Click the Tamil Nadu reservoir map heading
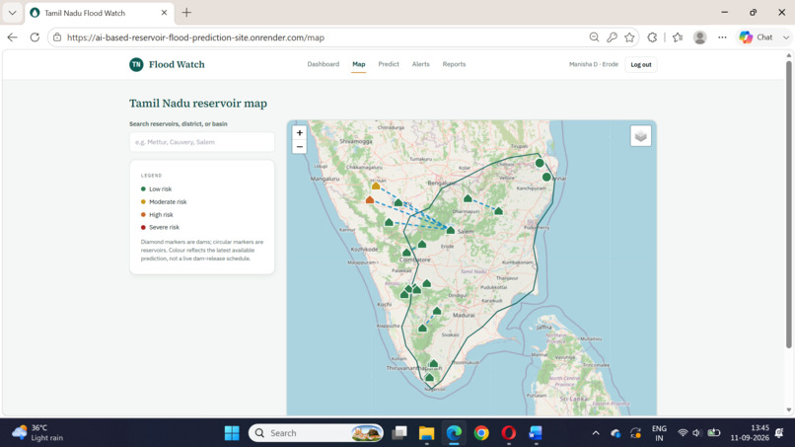The image size is (795, 447). tap(197, 104)
